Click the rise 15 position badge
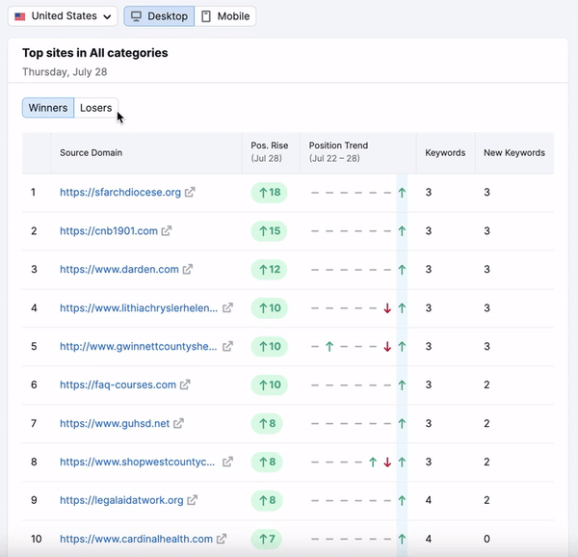This screenshot has width=578, height=557. 269,230
